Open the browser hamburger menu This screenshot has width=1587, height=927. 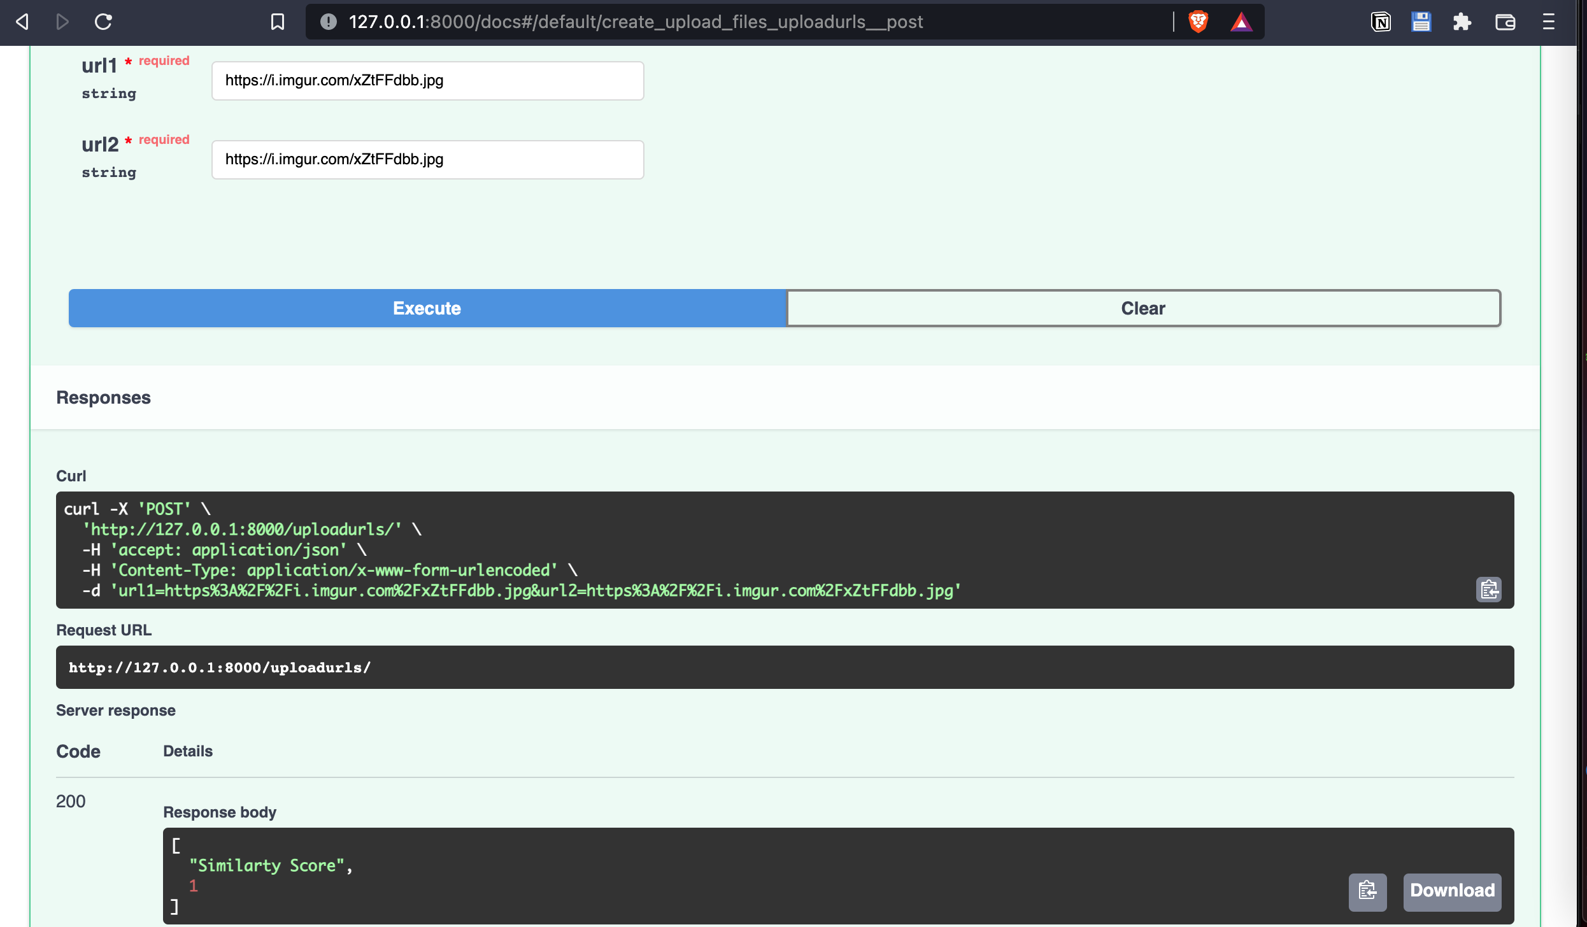click(x=1549, y=22)
